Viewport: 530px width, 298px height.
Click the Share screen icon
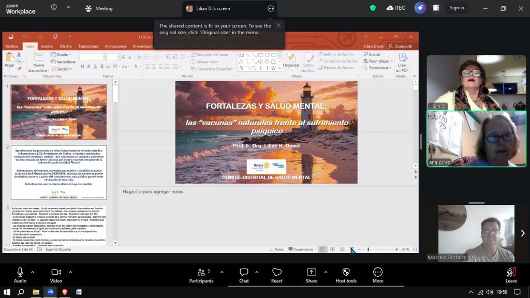(312, 275)
